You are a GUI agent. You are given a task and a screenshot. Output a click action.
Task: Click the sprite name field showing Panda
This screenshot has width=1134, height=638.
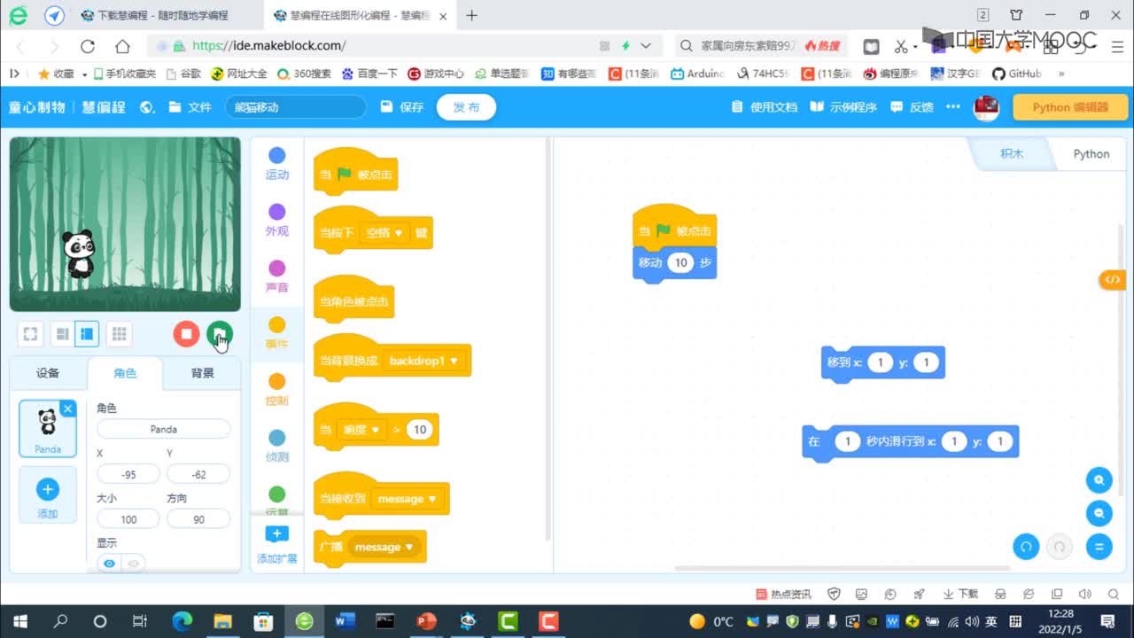[x=164, y=429]
